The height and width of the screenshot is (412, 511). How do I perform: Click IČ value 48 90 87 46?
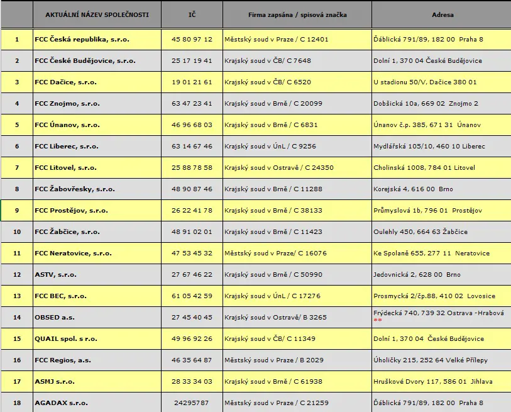click(192, 189)
